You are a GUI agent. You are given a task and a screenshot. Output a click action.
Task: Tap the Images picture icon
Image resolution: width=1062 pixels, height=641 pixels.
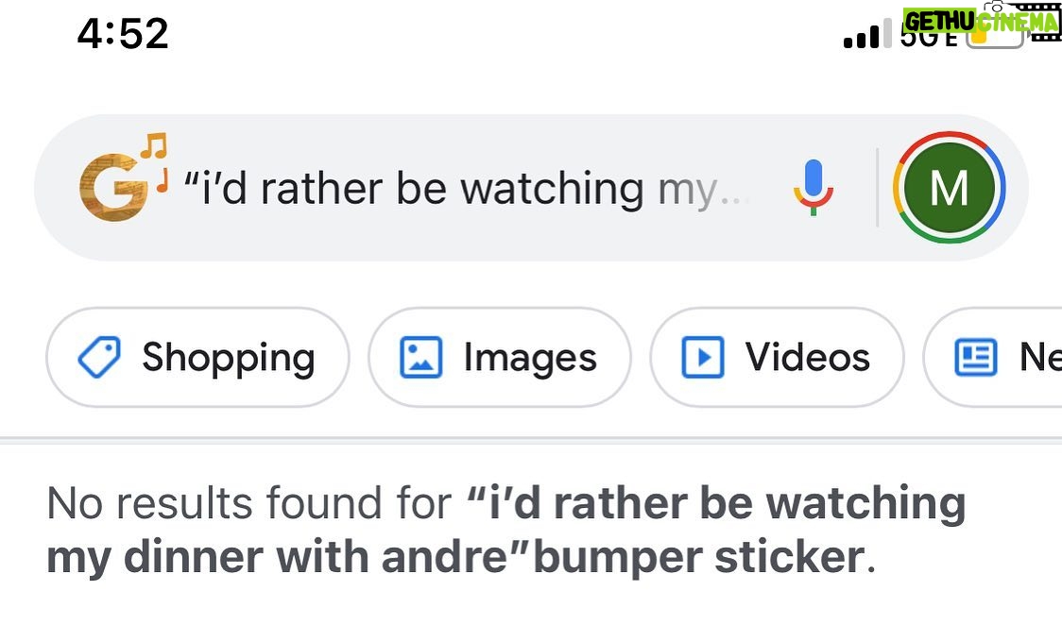click(x=420, y=357)
